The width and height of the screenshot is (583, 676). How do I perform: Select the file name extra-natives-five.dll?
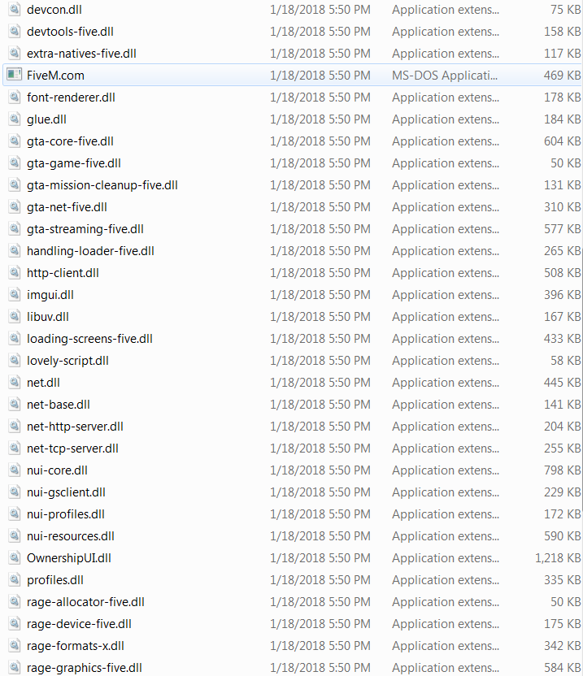(x=81, y=54)
